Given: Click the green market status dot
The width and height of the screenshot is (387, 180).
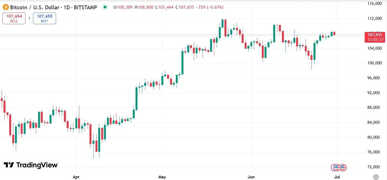Looking at the screenshot, I should coord(105,7).
